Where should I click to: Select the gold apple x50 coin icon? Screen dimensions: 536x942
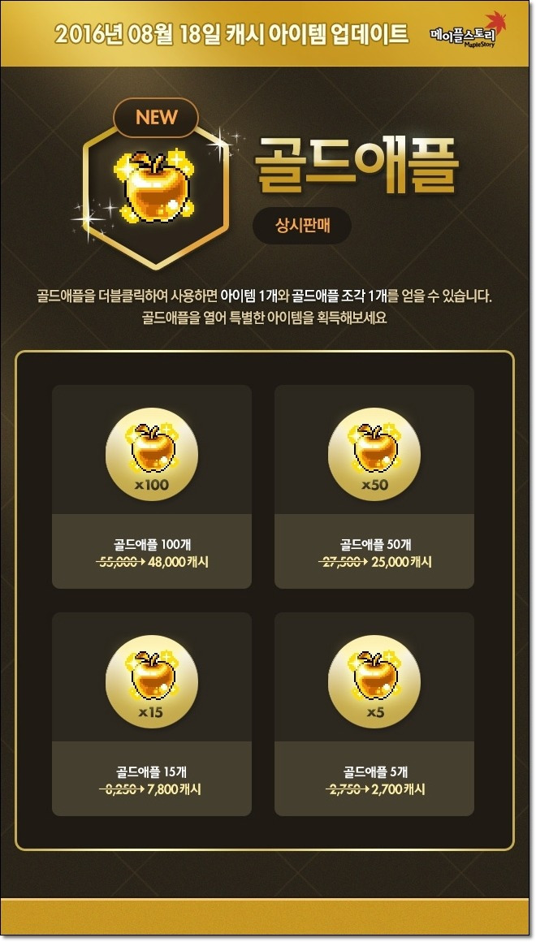coord(374,453)
